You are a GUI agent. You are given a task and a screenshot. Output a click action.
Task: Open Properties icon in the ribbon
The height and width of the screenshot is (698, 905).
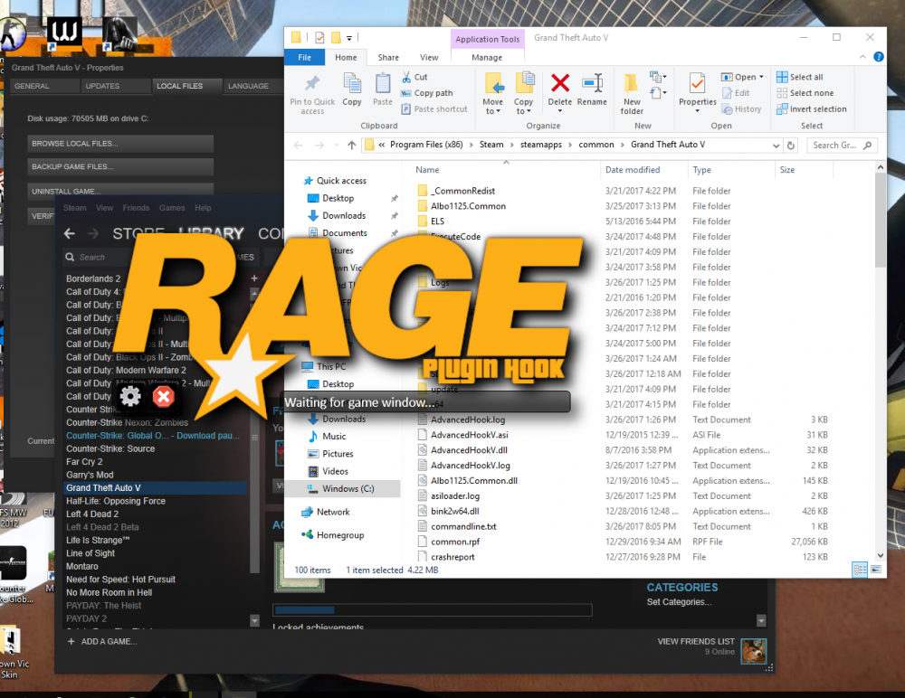point(697,85)
